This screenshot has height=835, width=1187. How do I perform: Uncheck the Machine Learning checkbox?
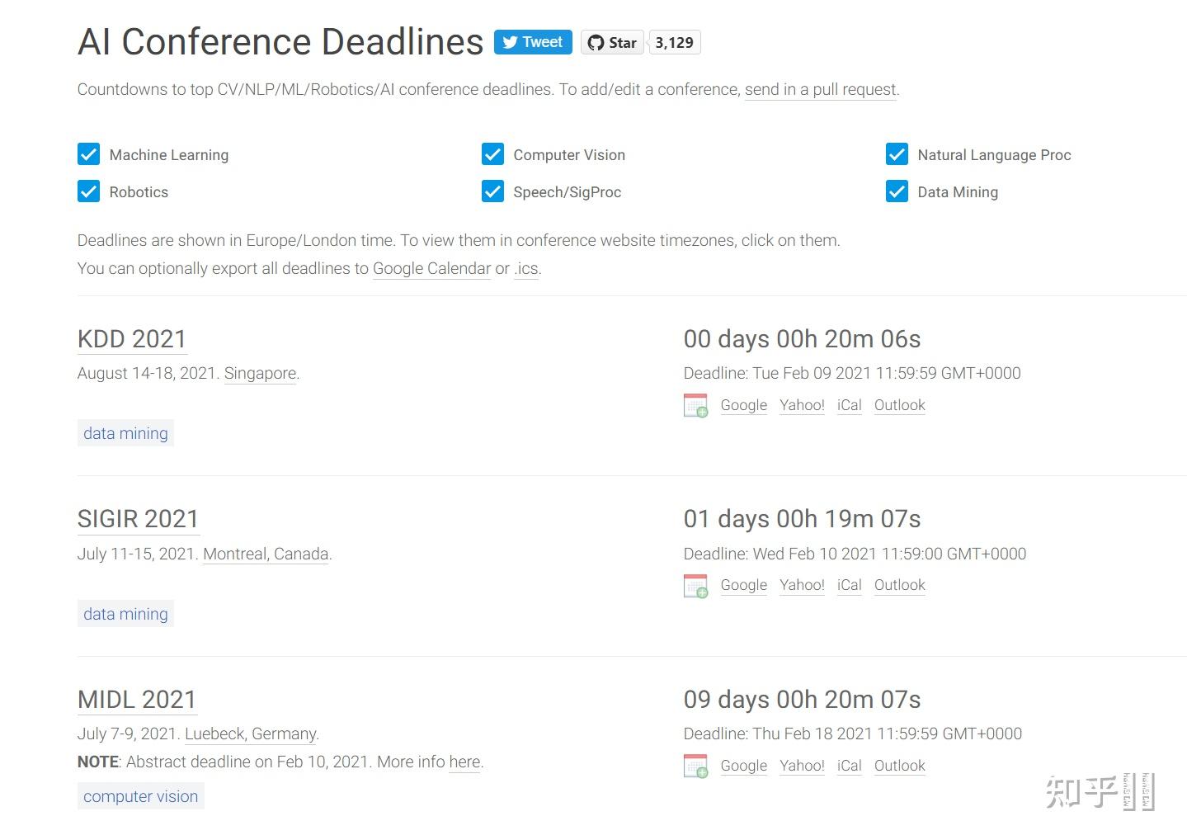pyautogui.click(x=89, y=154)
